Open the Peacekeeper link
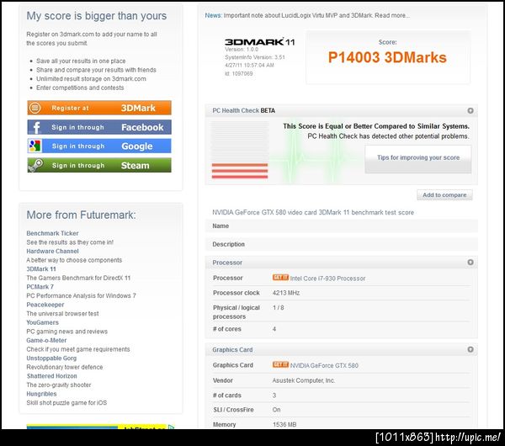505x446 pixels. [x=45, y=305]
